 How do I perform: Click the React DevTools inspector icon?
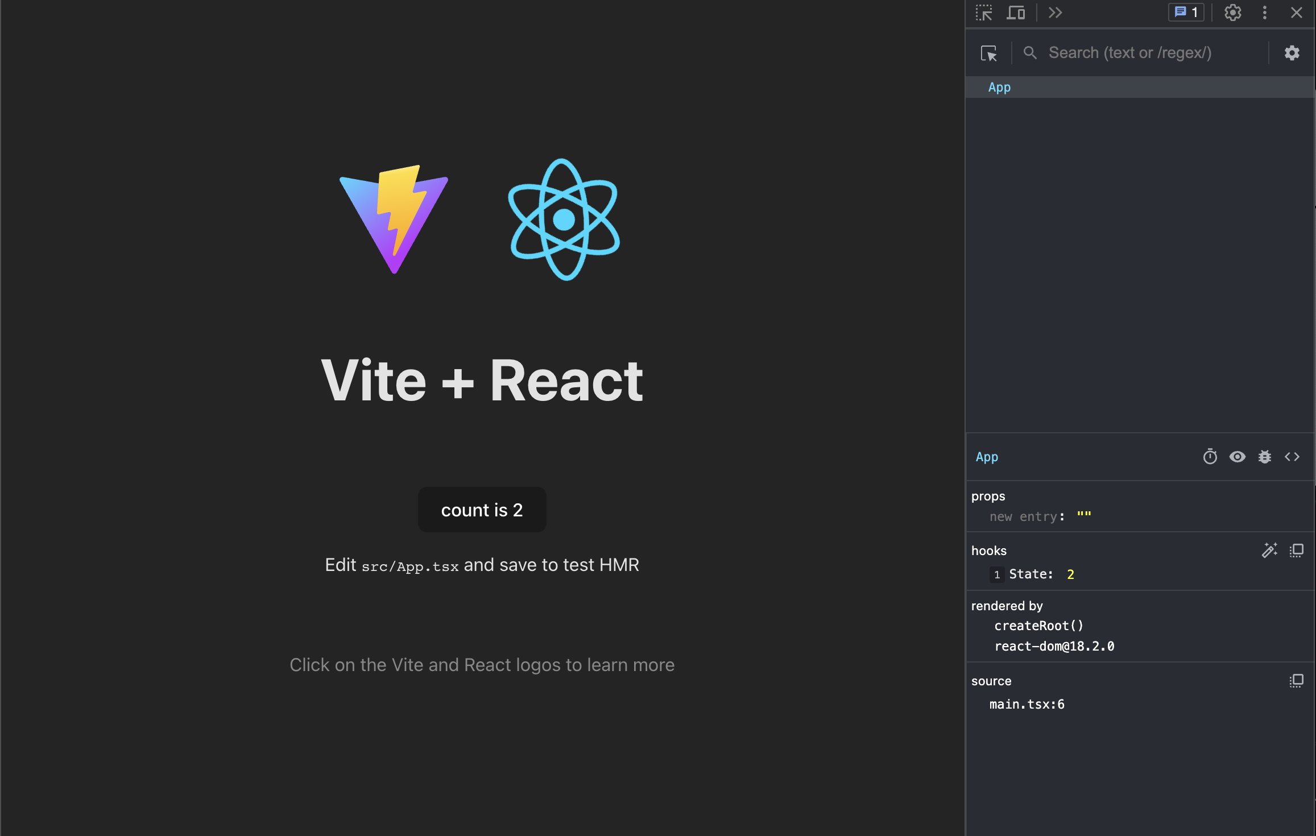pos(987,52)
